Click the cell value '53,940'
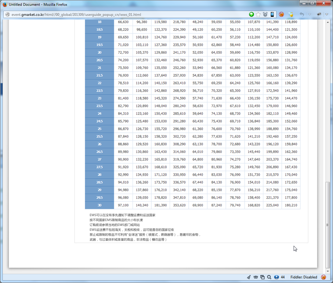This screenshot has height=283, width=333. click(x=198, y=68)
